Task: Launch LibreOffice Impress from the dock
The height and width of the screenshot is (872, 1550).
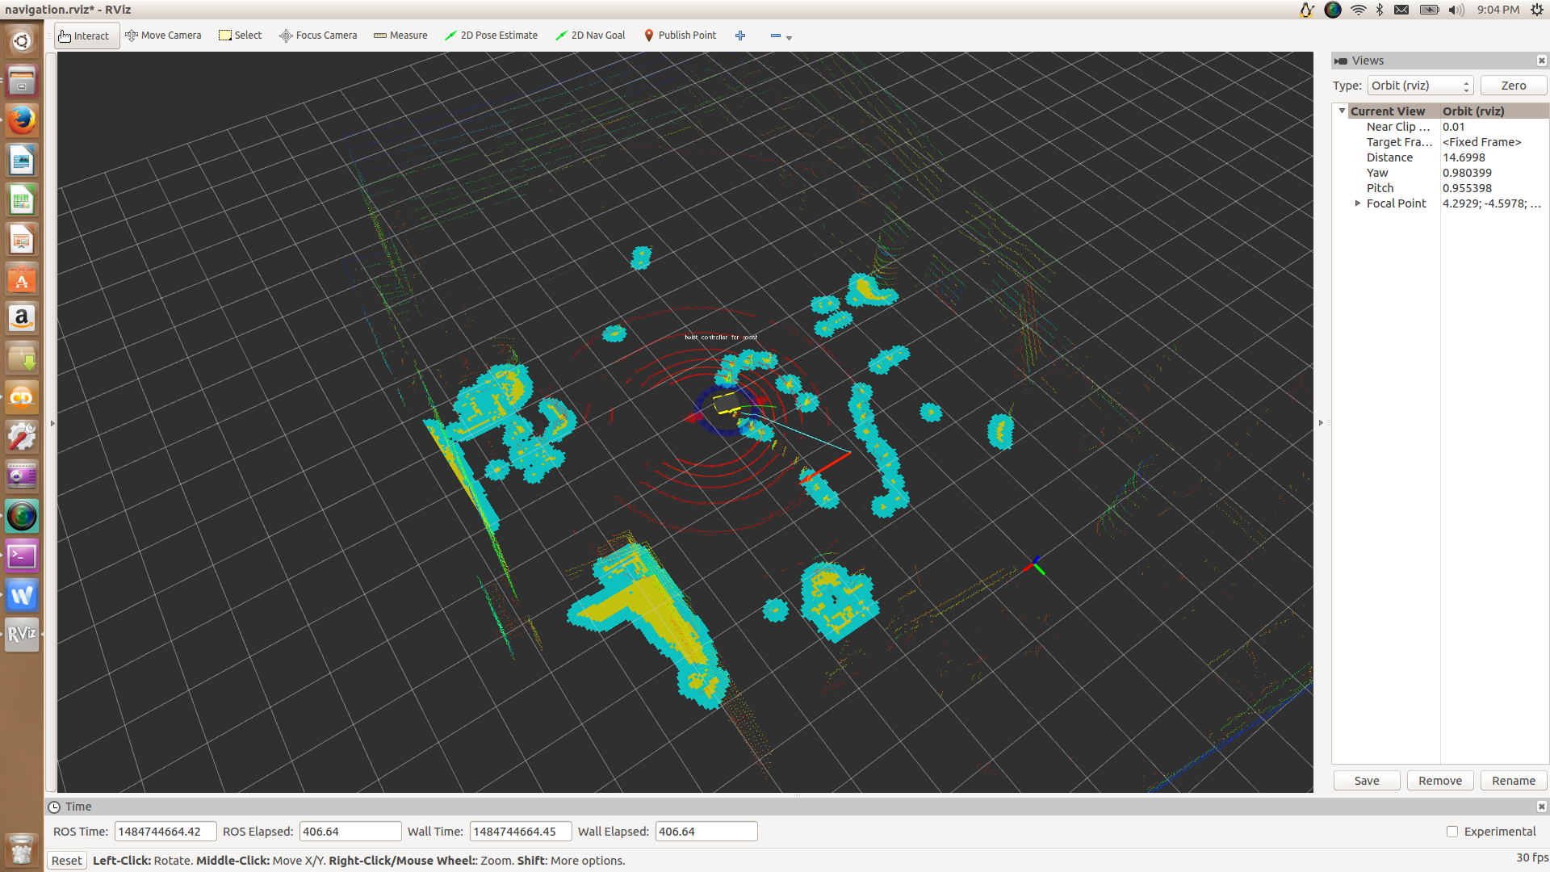Action: [x=22, y=240]
